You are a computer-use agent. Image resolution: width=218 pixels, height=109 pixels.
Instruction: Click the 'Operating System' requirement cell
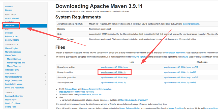click(x=66, y=39)
